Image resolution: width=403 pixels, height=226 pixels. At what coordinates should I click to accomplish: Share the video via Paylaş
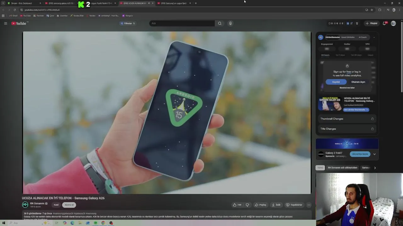260,205
